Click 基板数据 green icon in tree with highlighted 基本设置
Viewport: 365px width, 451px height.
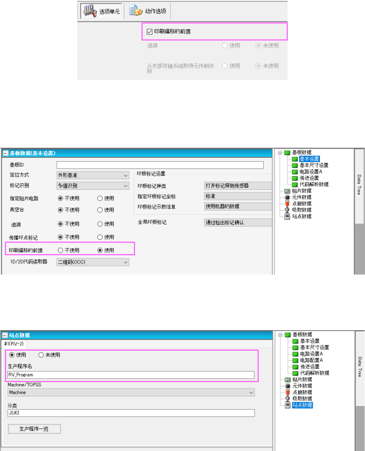[287, 153]
